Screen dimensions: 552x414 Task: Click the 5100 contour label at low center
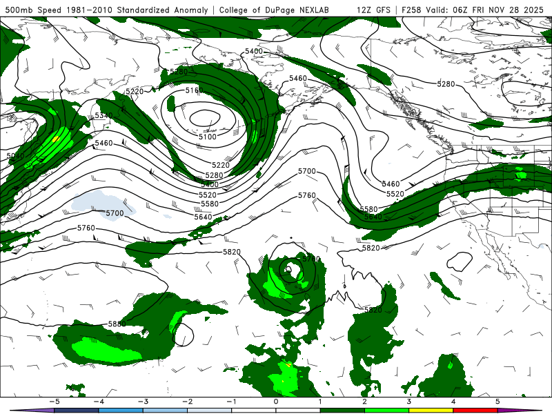click(208, 137)
